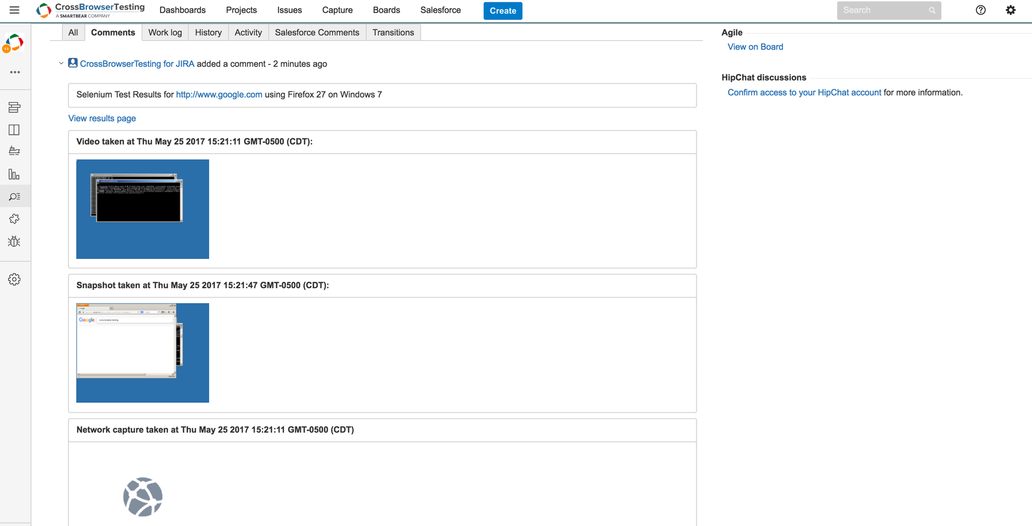Open the Projects menu
This screenshot has width=1032, height=526.
[241, 11]
